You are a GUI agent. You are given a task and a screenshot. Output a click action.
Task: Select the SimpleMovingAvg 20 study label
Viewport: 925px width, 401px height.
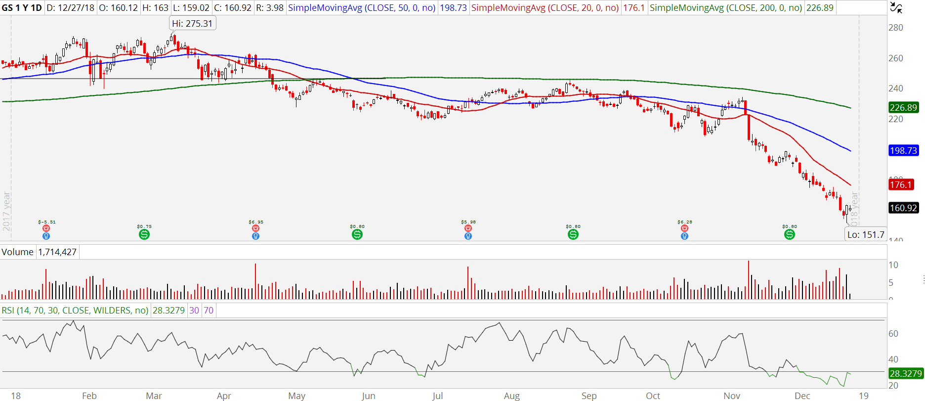point(545,8)
